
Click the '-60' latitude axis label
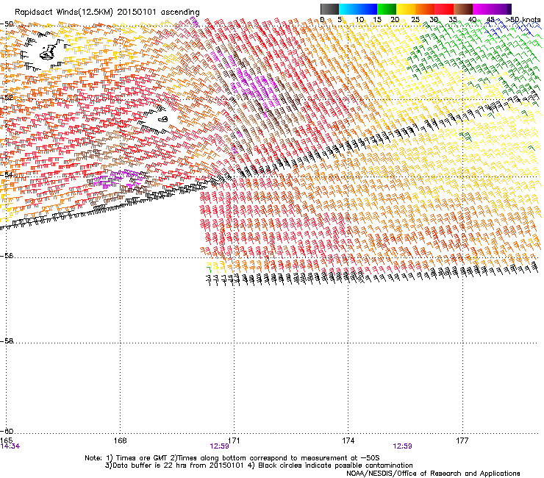[7, 431]
